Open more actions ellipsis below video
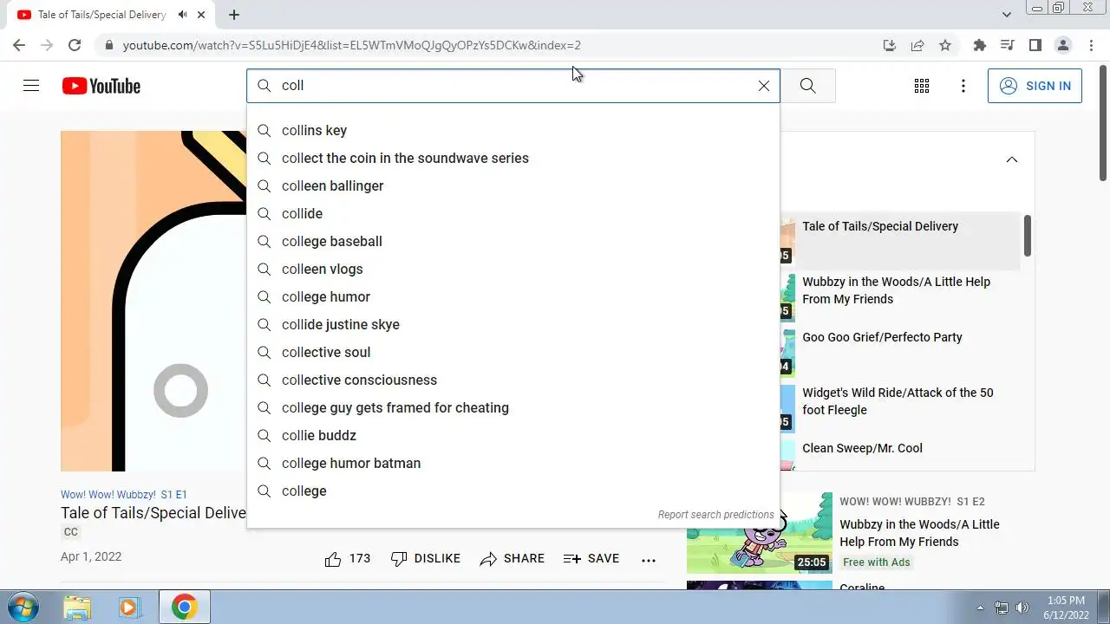The height and width of the screenshot is (624, 1110). click(x=649, y=560)
